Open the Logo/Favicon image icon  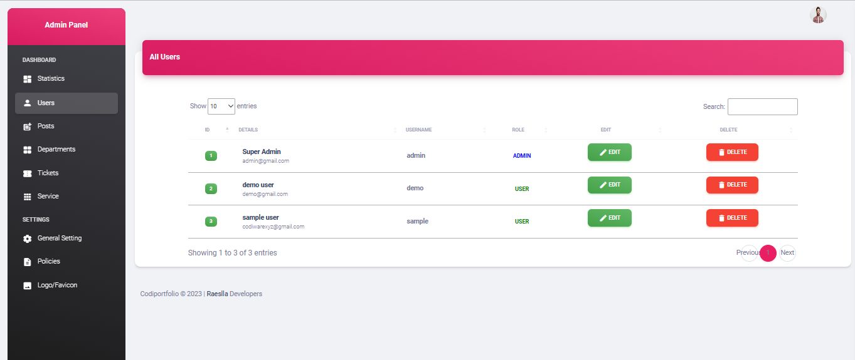point(27,285)
